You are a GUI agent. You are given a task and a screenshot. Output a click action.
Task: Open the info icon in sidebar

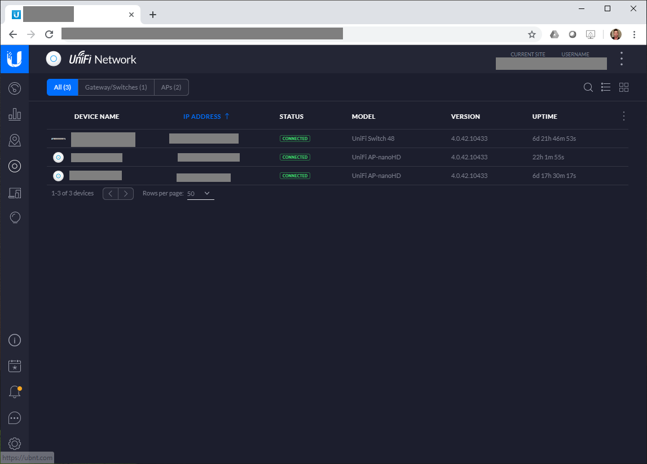(15, 340)
